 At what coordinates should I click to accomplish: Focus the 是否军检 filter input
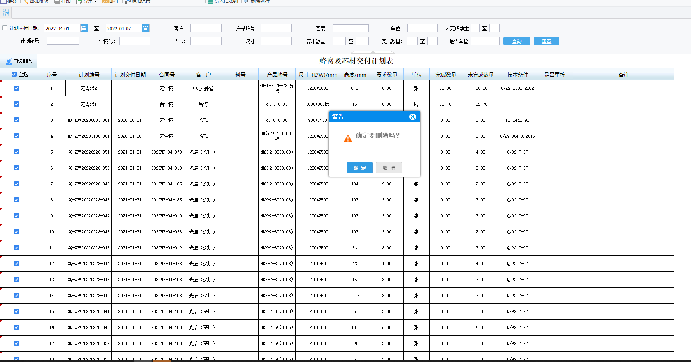click(485, 41)
